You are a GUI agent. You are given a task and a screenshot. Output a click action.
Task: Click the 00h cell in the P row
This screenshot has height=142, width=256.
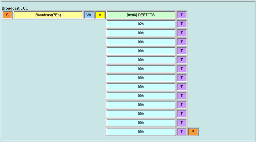[x=141, y=132]
